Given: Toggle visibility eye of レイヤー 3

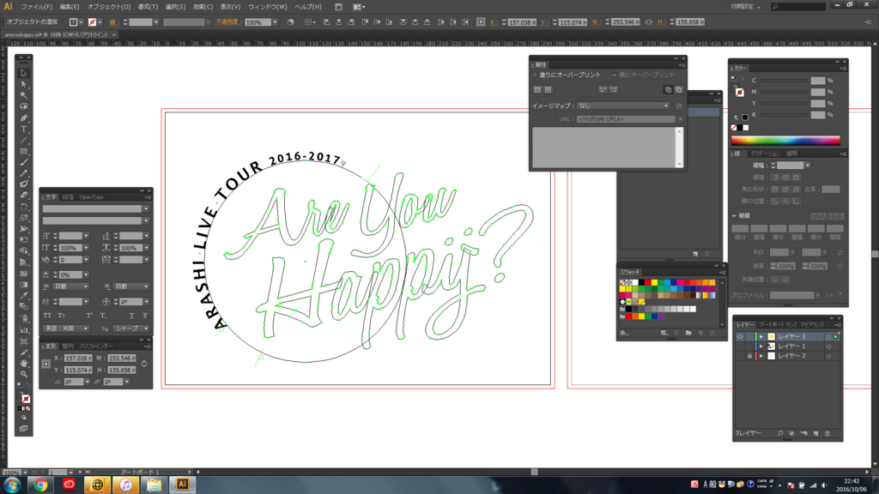Looking at the screenshot, I should [740, 336].
